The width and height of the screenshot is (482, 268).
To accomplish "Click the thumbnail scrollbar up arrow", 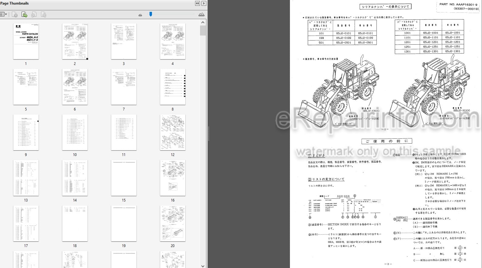I will (203, 22).
